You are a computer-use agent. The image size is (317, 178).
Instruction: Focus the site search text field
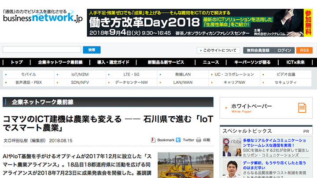pos(42,50)
